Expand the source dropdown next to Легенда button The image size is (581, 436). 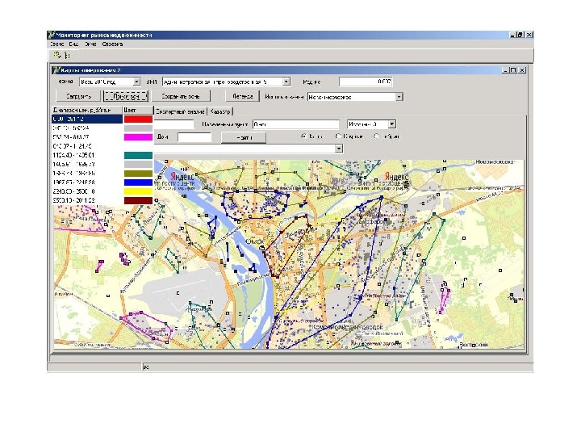tap(399, 97)
